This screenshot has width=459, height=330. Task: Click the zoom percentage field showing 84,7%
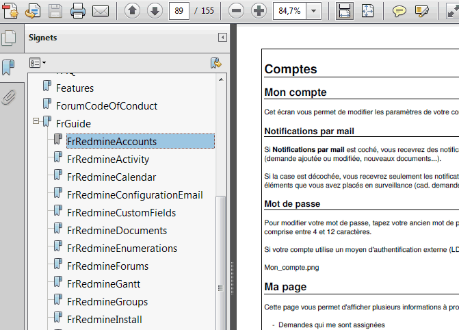pos(289,11)
